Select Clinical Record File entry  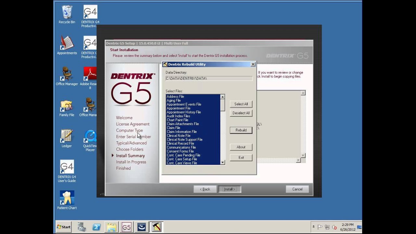pyautogui.click(x=193, y=143)
